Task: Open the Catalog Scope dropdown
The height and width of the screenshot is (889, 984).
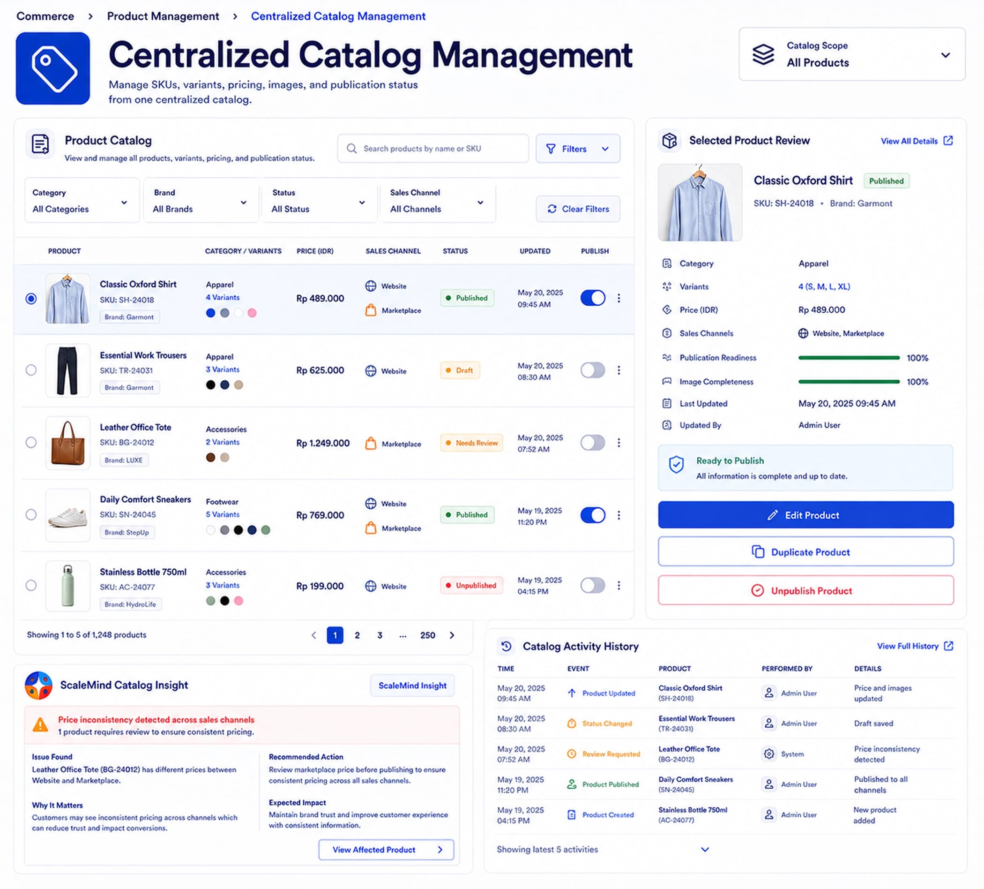Action: [x=852, y=54]
